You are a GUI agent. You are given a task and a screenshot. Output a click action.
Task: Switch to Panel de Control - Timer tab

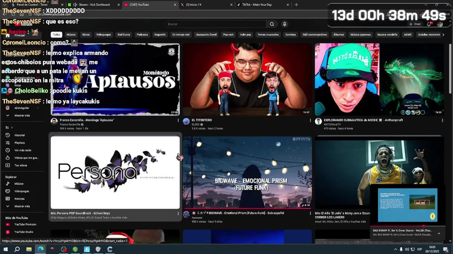coord(32,5)
